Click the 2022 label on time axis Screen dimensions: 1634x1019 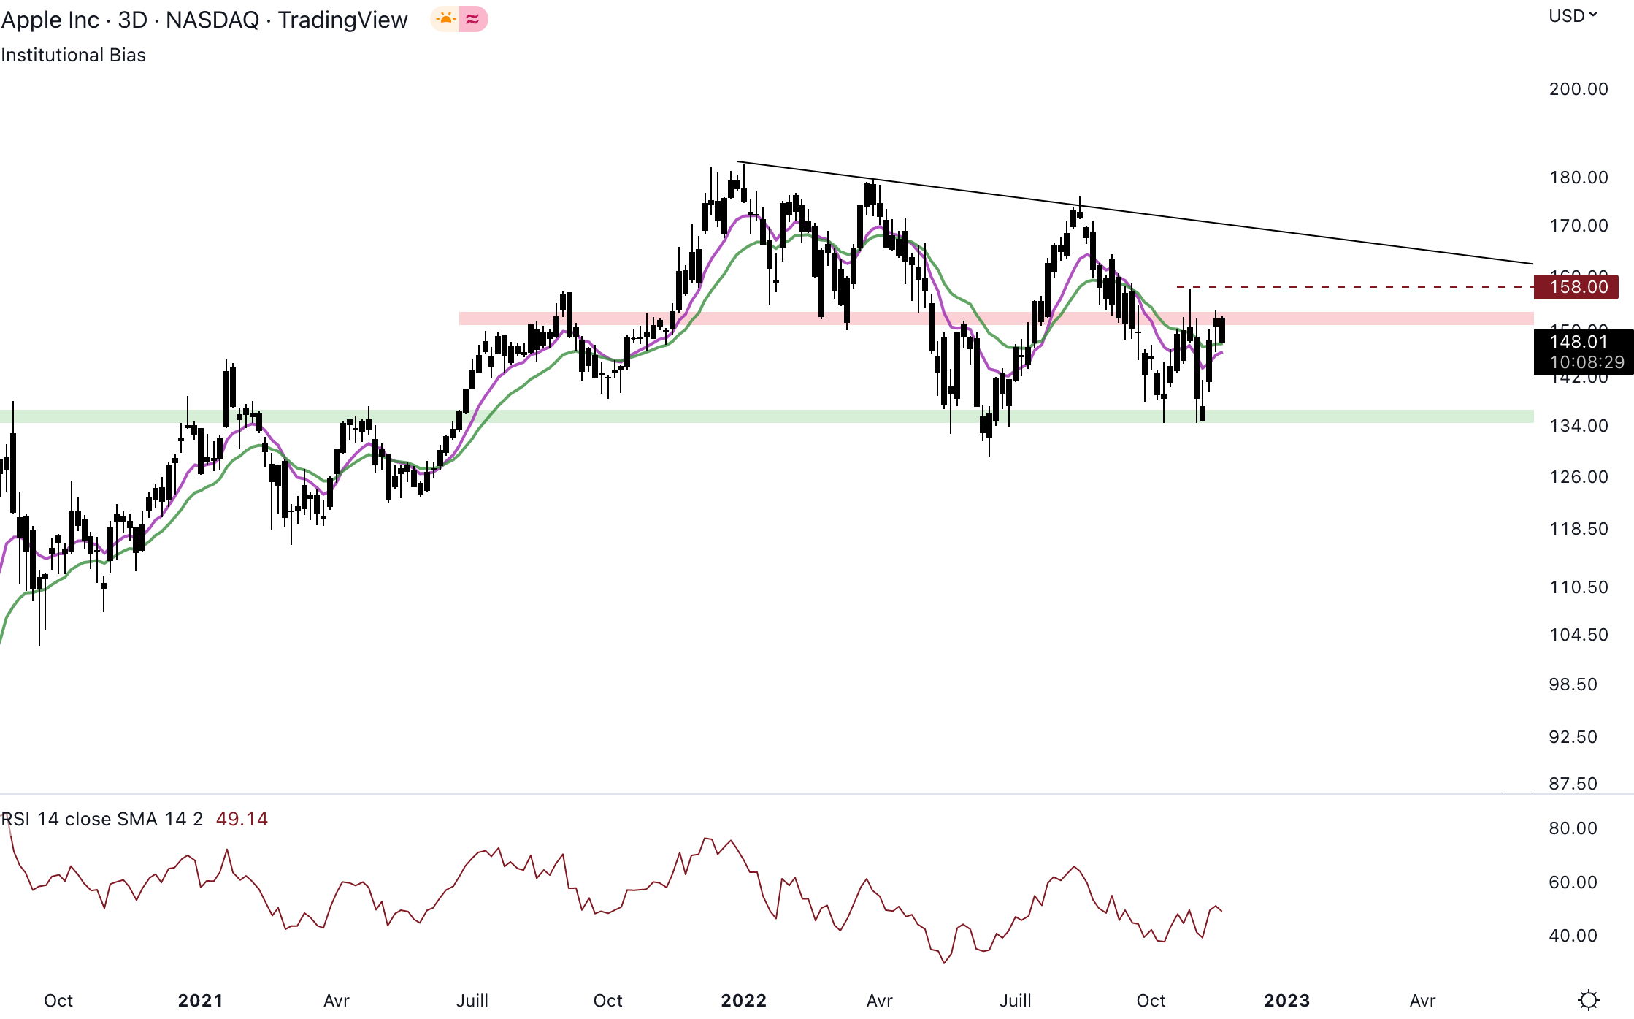click(743, 1000)
